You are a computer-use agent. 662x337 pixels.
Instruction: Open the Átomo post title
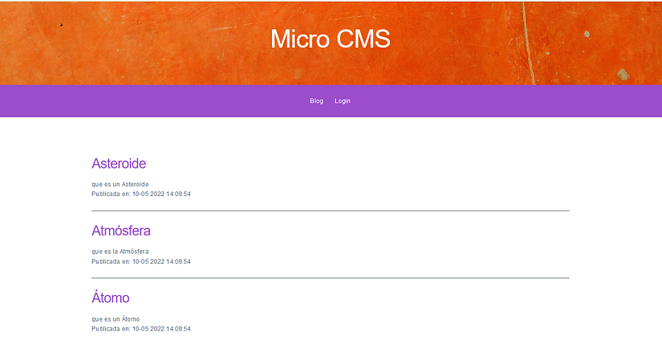click(x=111, y=297)
